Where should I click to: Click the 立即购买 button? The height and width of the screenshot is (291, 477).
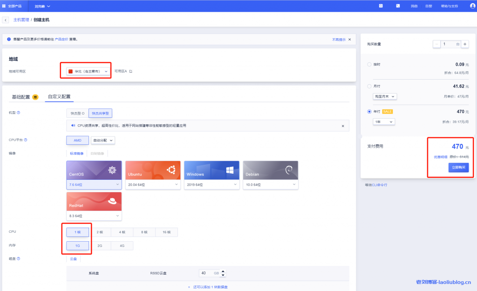point(458,168)
